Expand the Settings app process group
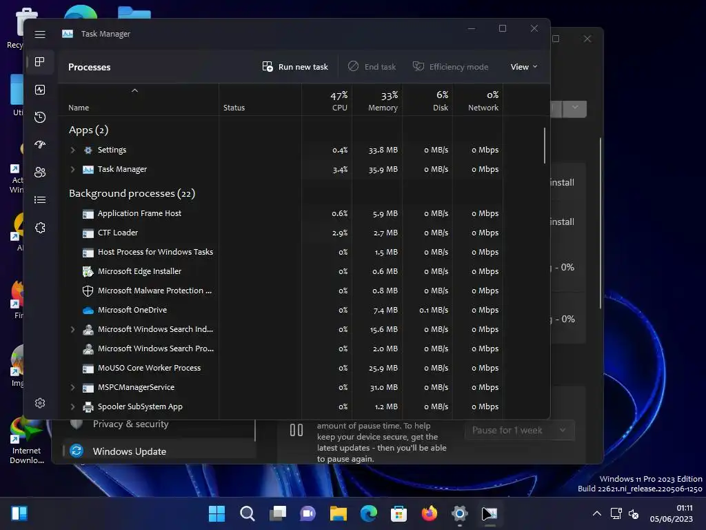706x530 pixels. (x=72, y=150)
